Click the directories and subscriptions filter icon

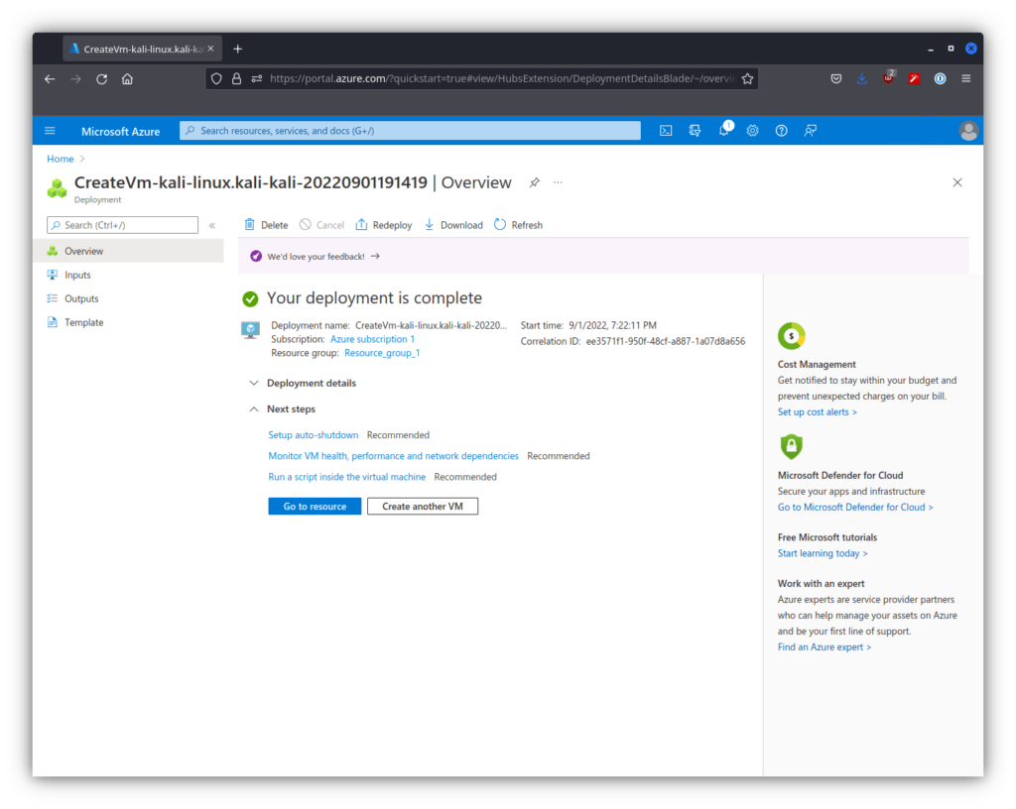(x=696, y=131)
